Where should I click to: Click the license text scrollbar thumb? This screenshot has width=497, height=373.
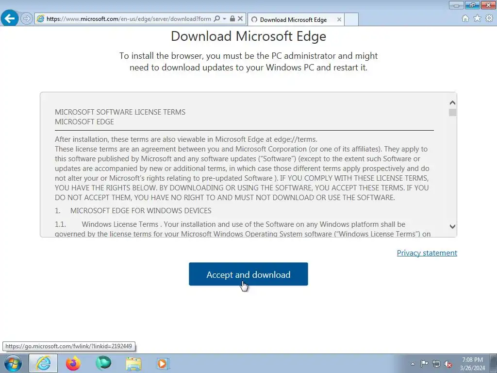[x=453, y=112]
